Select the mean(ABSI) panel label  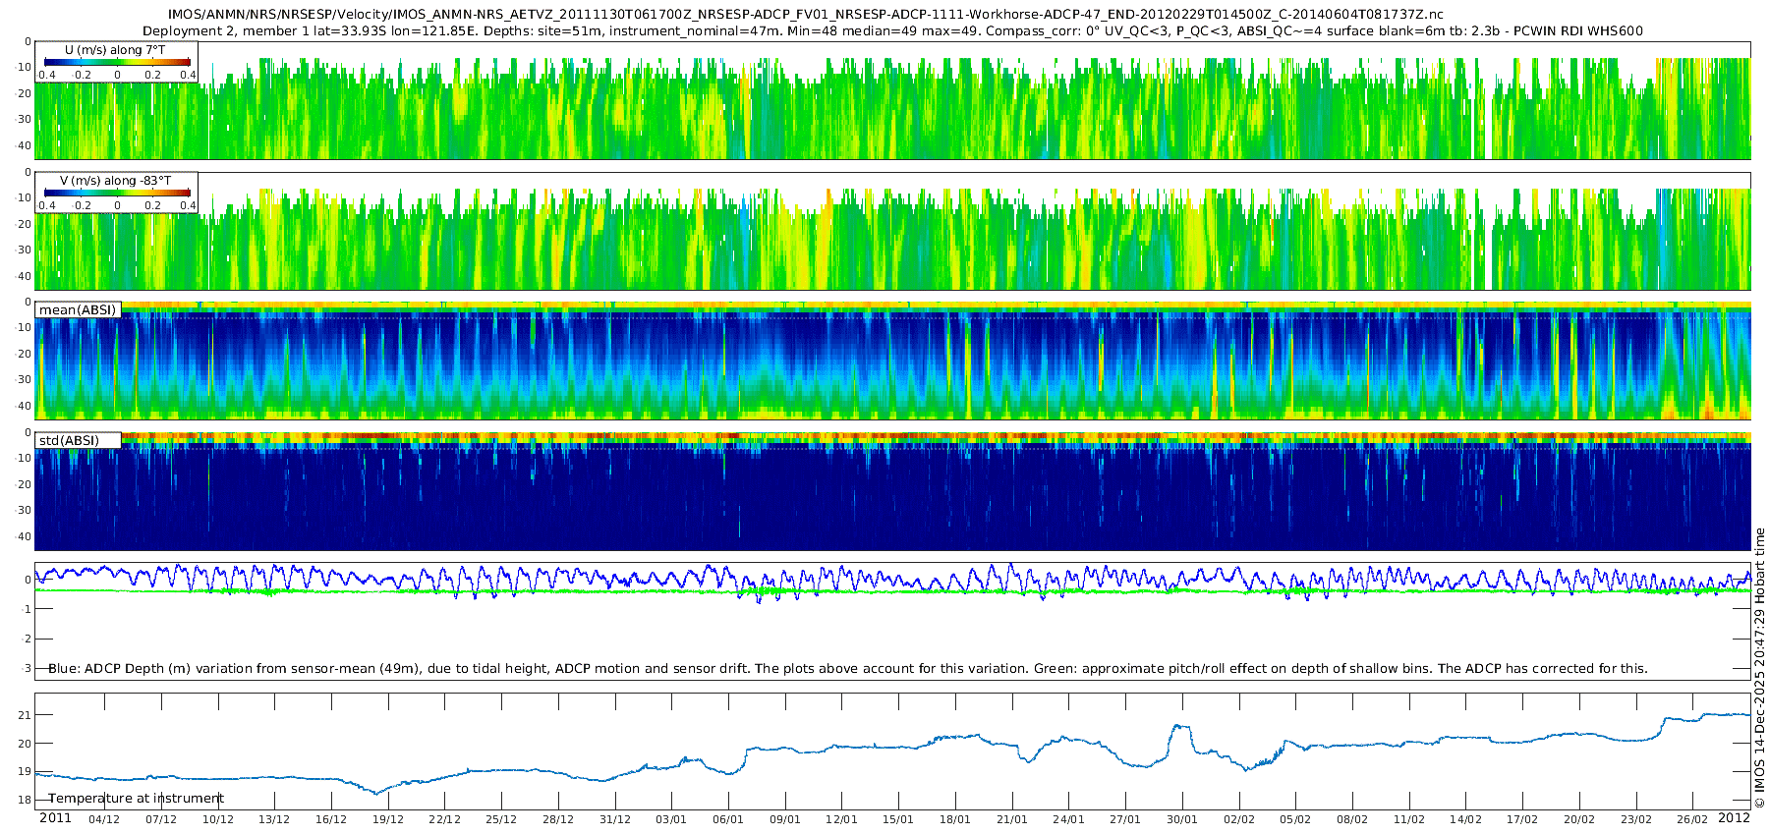(x=78, y=310)
